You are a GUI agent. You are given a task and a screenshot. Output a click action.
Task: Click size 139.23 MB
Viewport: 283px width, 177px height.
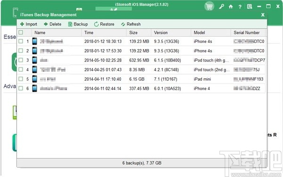pos(139,42)
